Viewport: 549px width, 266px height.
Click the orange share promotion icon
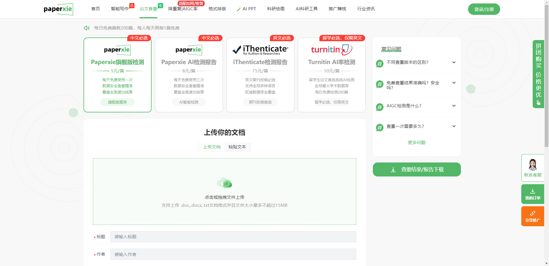[532, 216]
